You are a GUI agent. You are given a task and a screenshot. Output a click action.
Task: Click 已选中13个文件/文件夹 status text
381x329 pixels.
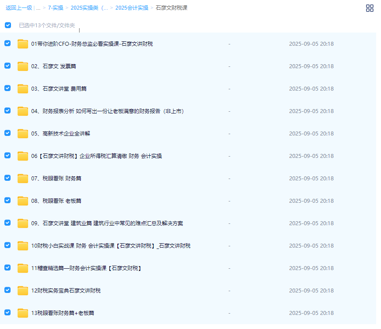tap(47, 25)
